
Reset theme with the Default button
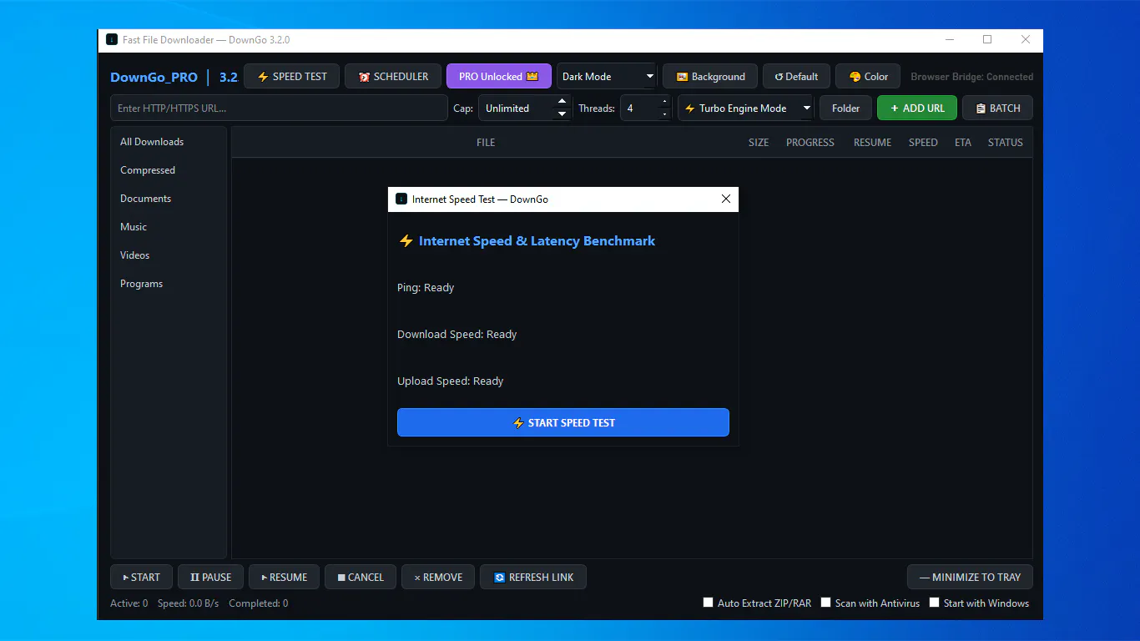click(796, 76)
